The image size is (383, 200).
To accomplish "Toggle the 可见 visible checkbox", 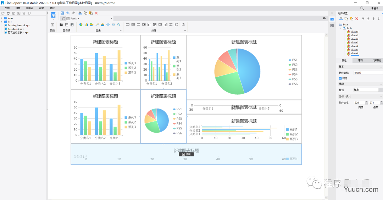I will [x=340, y=78].
